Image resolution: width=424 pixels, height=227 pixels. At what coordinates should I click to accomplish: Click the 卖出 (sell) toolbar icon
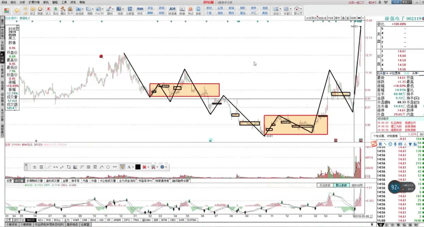tap(55, 10)
